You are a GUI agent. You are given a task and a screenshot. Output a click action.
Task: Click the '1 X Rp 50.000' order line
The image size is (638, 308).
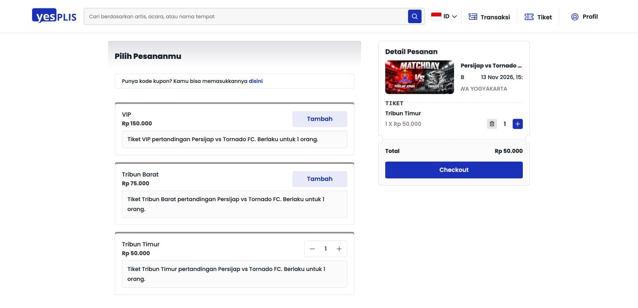[403, 124]
